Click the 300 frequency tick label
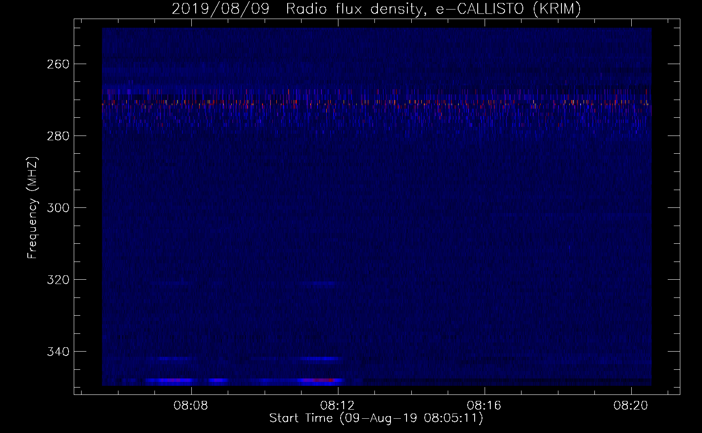702x433 pixels. coord(58,208)
